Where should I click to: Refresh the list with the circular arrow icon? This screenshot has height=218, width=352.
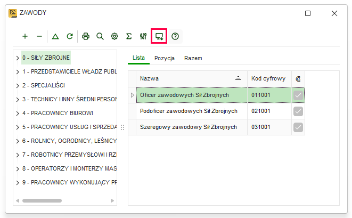[70, 36]
